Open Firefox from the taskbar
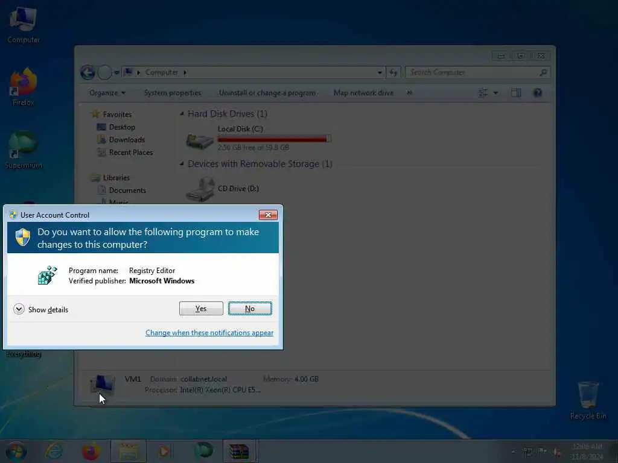This screenshot has height=463, width=618. [x=91, y=451]
